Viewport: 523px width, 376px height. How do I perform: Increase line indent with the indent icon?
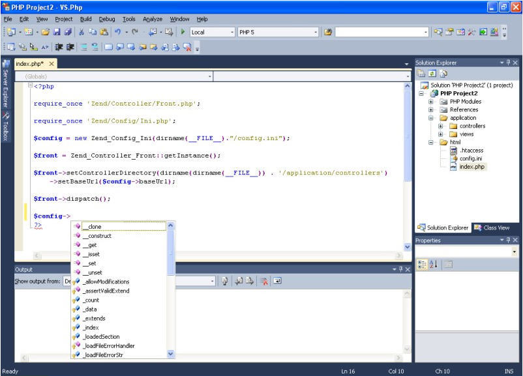point(70,48)
